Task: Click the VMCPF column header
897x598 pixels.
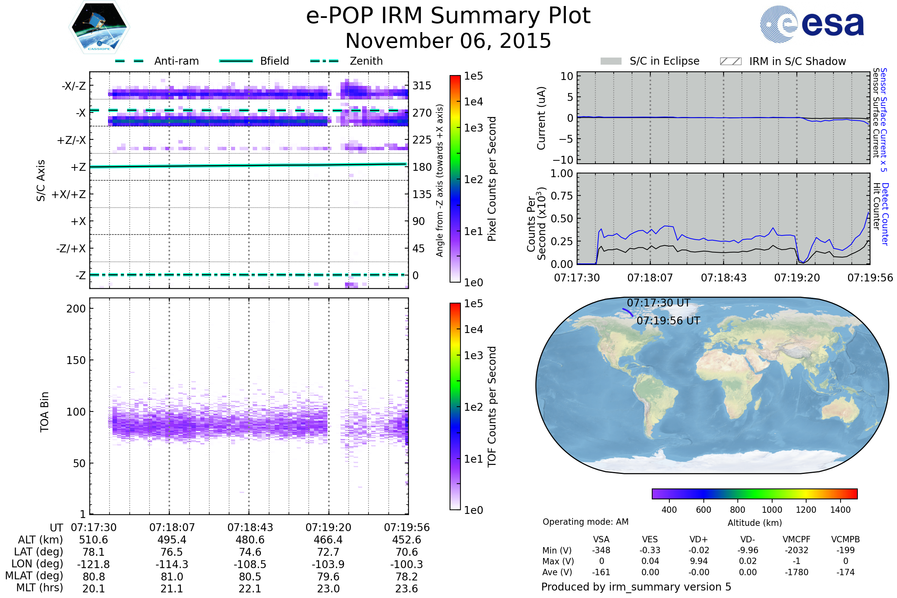Action: point(796,539)
